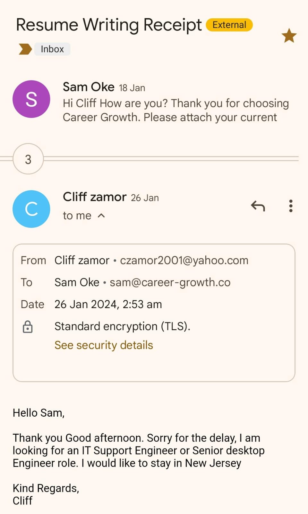
Task: Click the sender email czamor2001@yahoo.com
Action: [x=184, y=260]
